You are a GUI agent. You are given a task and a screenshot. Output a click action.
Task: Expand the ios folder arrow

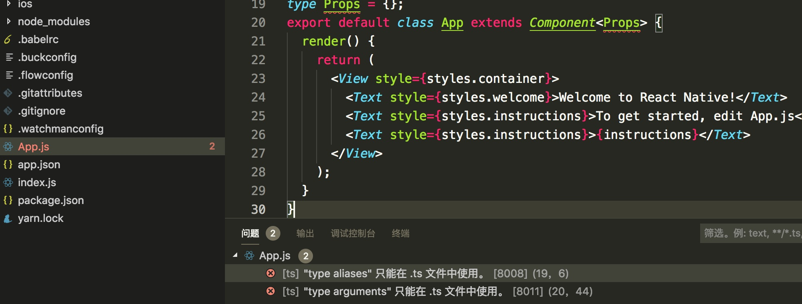pos(9,4)
